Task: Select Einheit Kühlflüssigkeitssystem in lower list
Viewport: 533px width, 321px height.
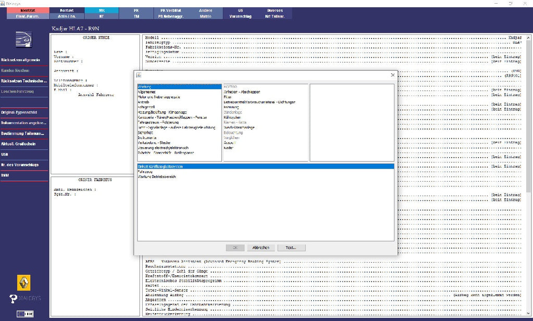Action: point(265,166)
